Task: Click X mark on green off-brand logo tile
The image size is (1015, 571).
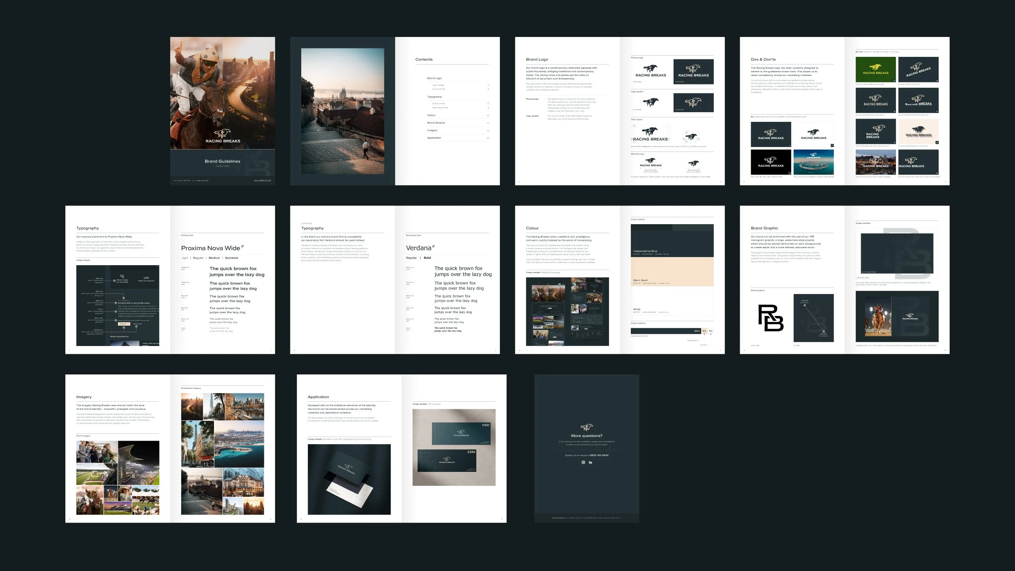Action: pyautogui.click(x=894, y=81)
